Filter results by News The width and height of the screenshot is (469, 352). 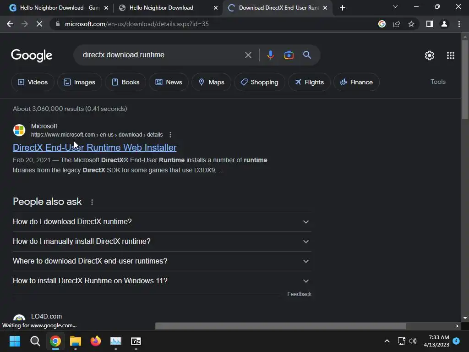pos(169,82)
